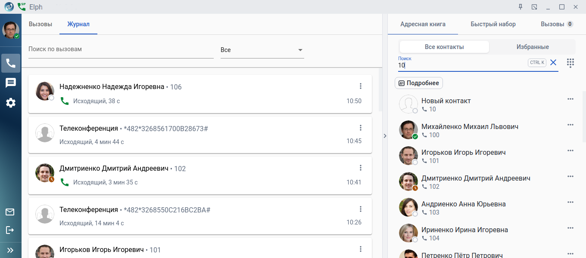Switch to the "Вызовы" tab on left
The width and height of the screenshot is (586, 258).
click(41, 24)
